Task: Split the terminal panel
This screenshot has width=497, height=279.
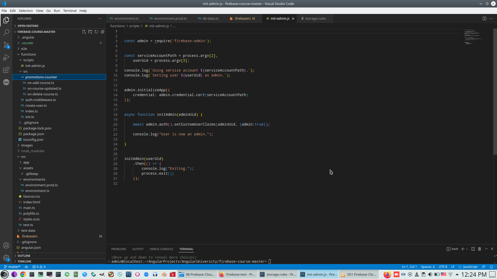Action: pyautogui.click(x=473, y=249)
